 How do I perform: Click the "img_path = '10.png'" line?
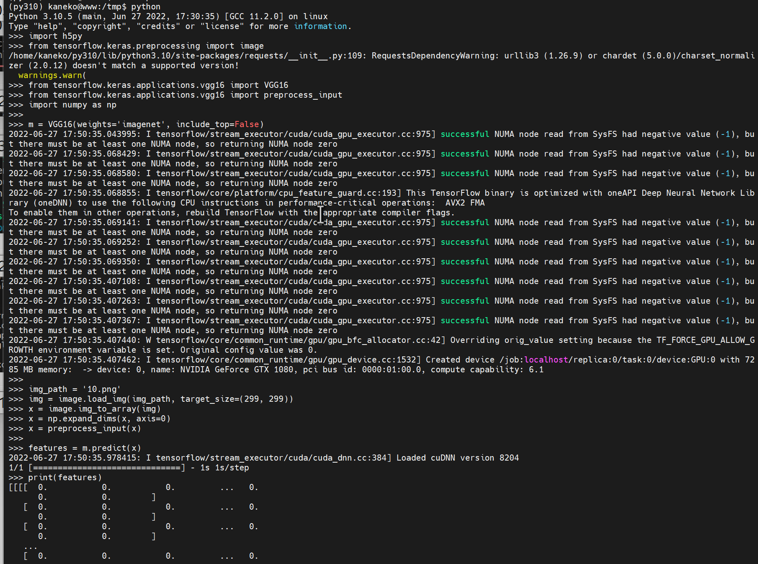[65, 389]
